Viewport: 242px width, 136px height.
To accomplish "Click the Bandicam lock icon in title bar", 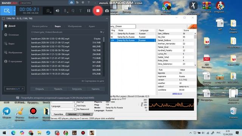I will click(x=71, y=2).
